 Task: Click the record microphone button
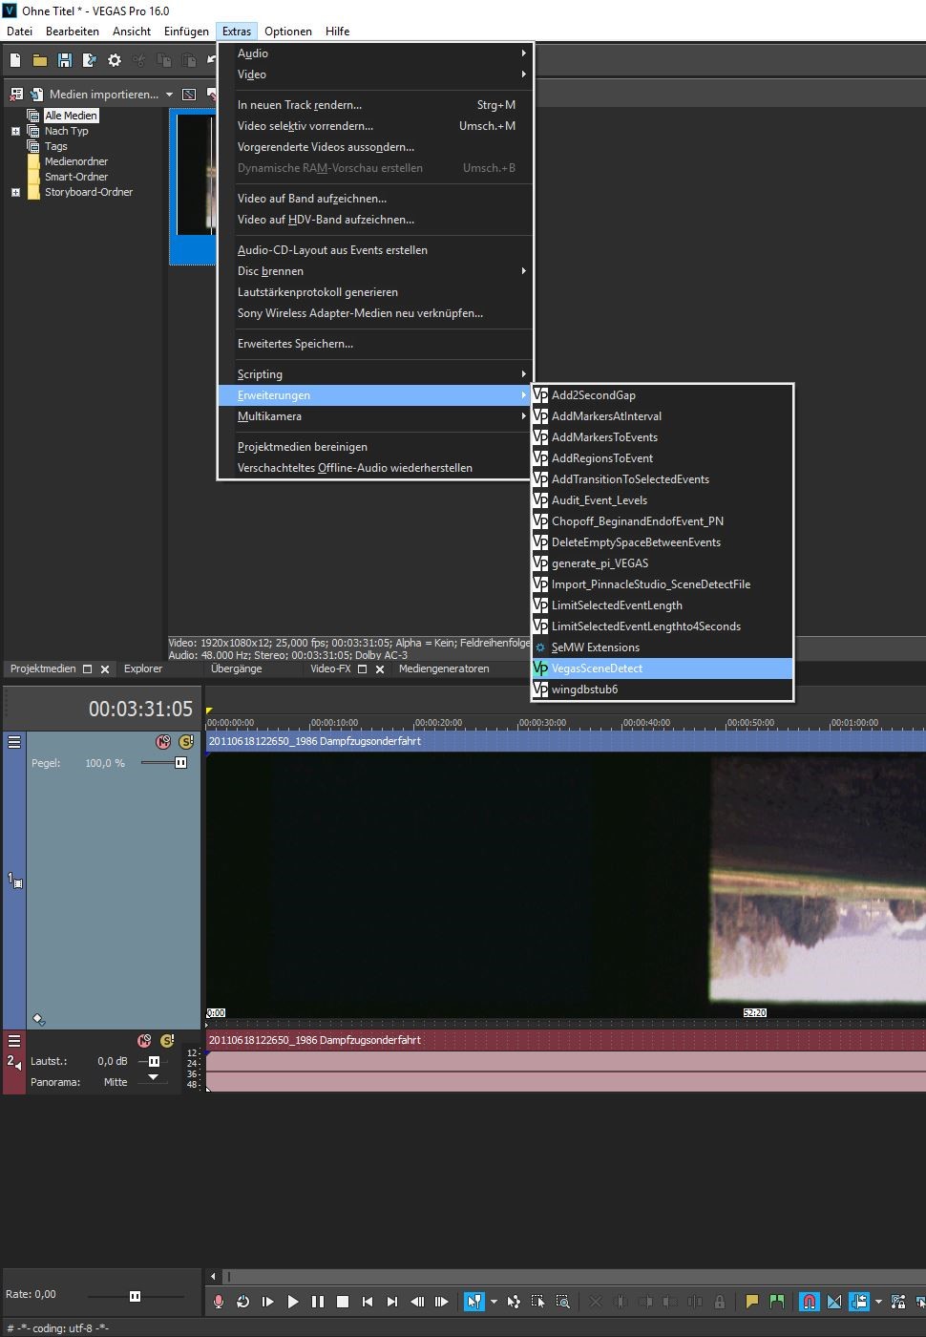219,1302
